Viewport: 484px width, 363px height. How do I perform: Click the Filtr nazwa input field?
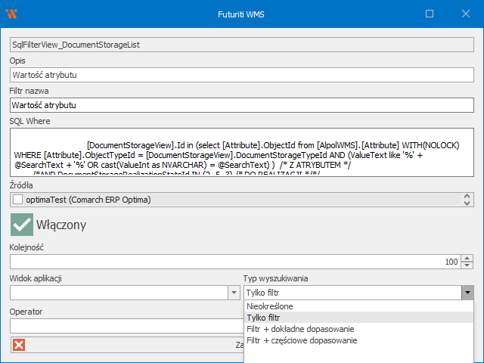[x=241, y=105]
